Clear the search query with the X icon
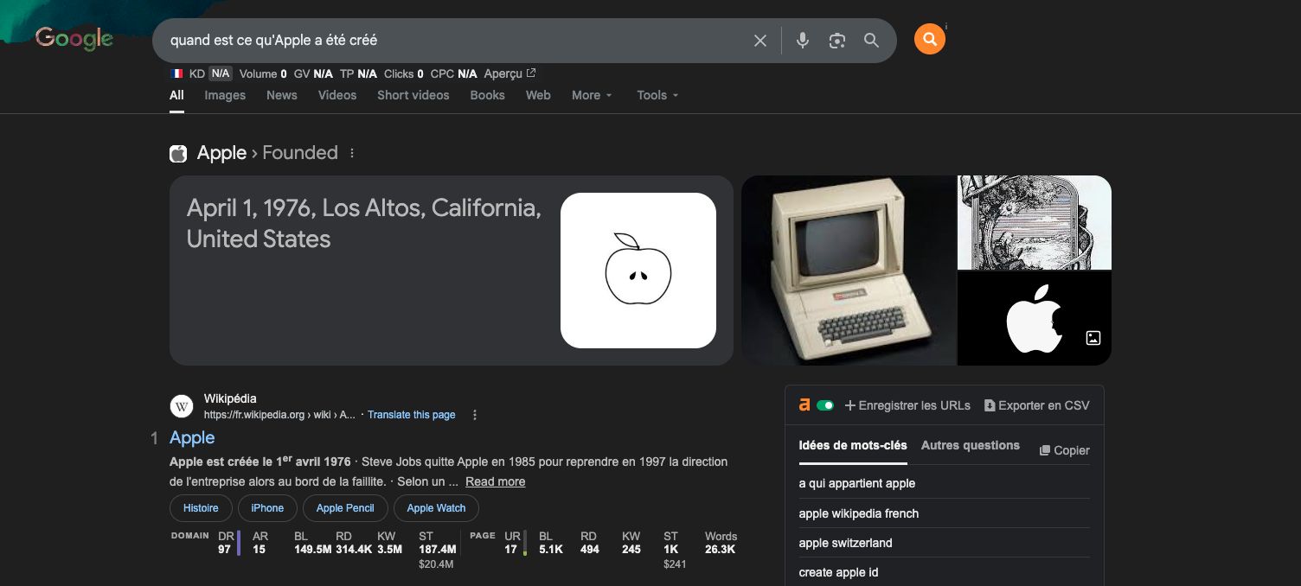The width and height of the screenshot is (1301, 586). click(x=759, y=40)
